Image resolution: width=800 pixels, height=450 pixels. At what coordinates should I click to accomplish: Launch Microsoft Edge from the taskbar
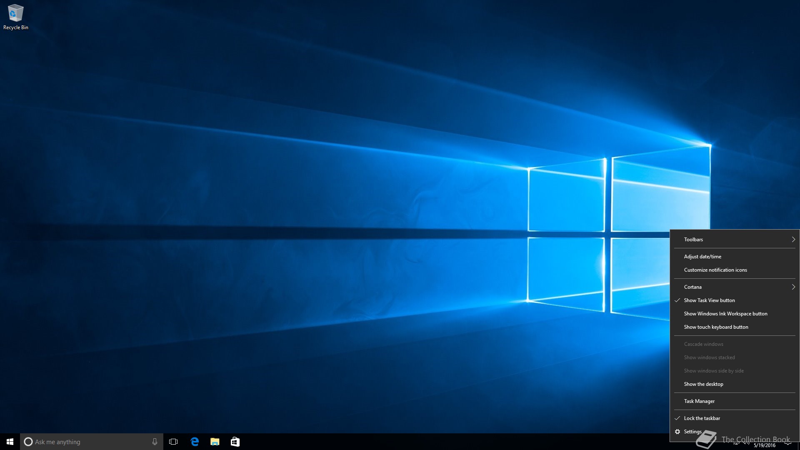195,442
